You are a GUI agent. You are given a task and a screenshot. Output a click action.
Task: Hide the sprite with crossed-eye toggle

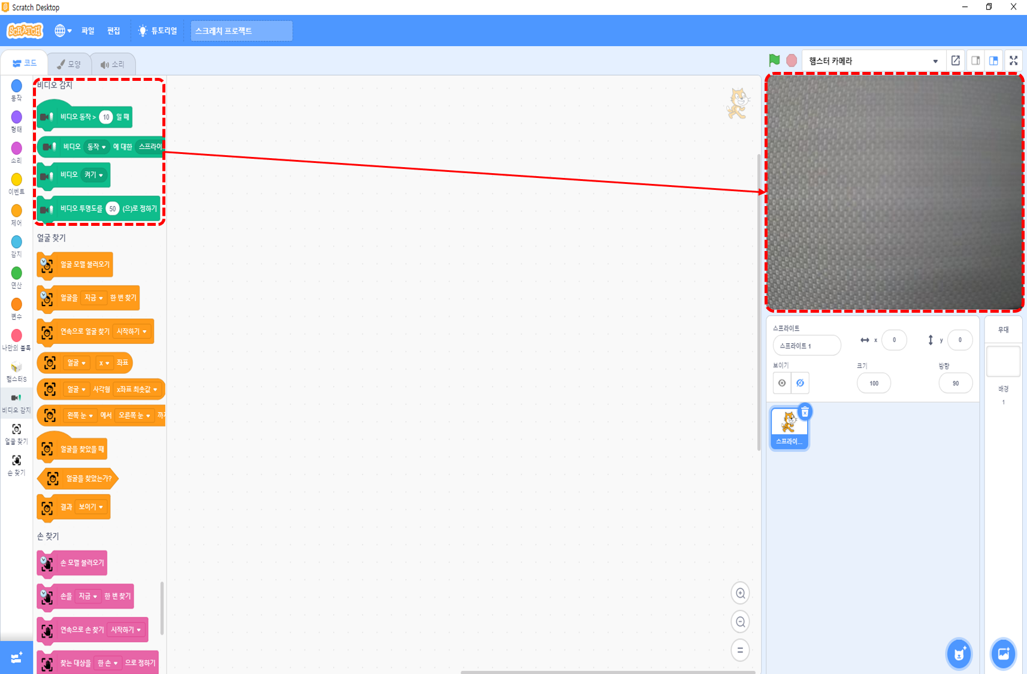tap(800, 383)
